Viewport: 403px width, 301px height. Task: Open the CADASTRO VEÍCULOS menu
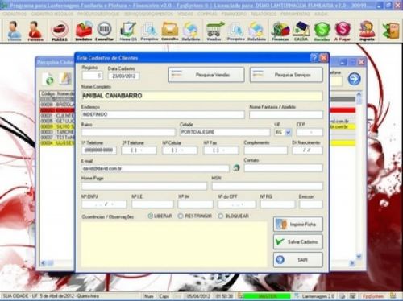click(52, 14)
